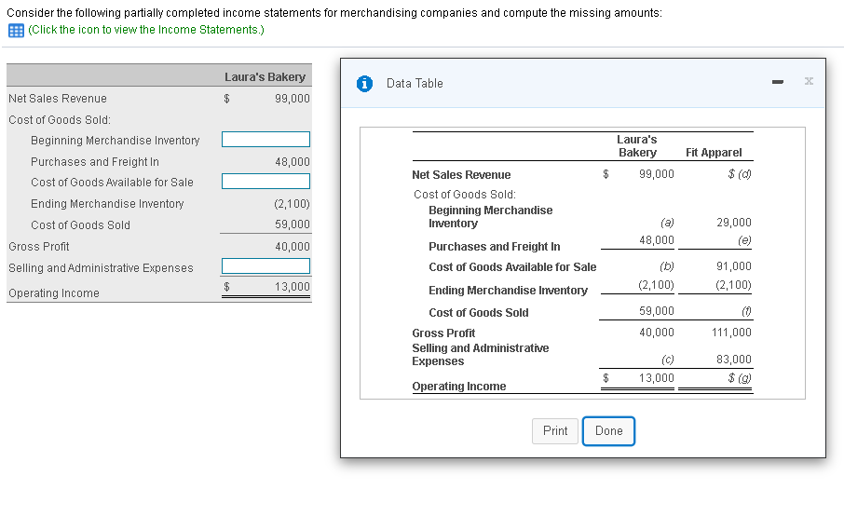Click Purchases and Freight In value 48,000 in answer table

293,162
